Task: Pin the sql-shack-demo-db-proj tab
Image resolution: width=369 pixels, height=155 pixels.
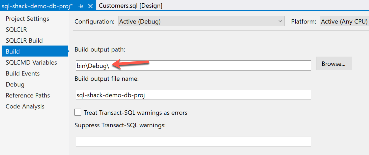Action: [81, 6]
